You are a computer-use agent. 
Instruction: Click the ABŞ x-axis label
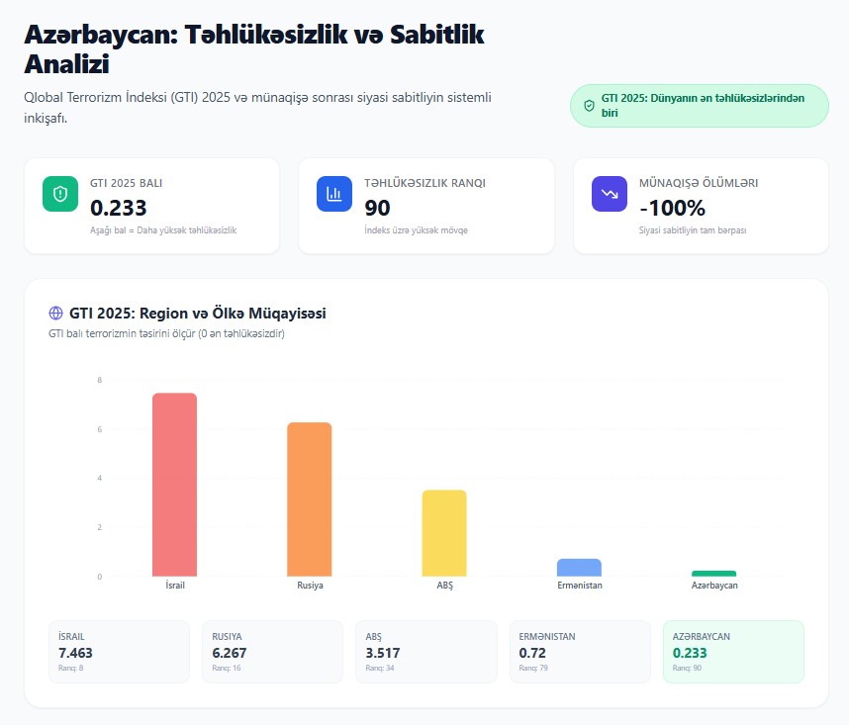(x=444, y=586)
